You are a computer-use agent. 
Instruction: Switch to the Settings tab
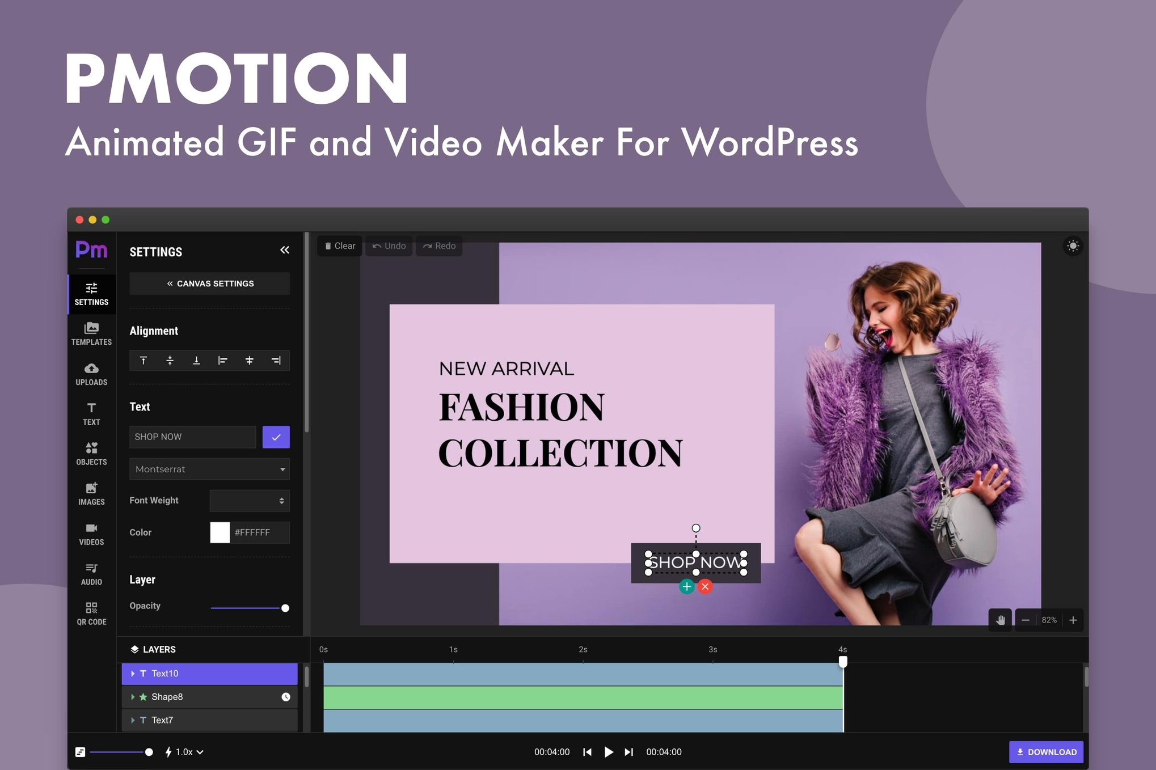click(x=91, y=294)
